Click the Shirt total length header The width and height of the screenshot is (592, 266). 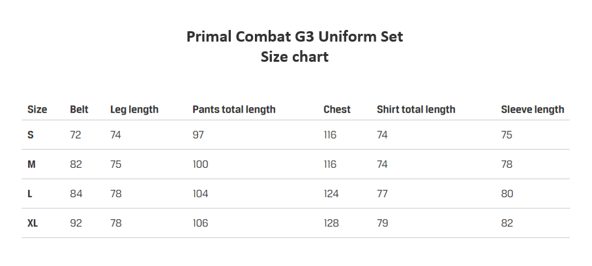pos(416,109)
